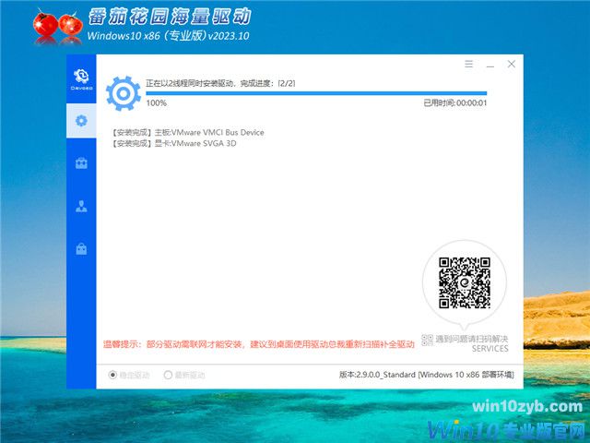Image resolution: width=590 pixels, height=443 pixels.
Task: Open the hamburger menu in title bar
Action: pyautogui.click(x=468, y=65)
